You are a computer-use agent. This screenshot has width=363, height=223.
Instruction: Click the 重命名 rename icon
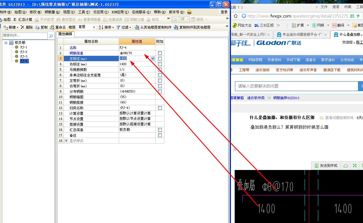[x=52, y=27]
